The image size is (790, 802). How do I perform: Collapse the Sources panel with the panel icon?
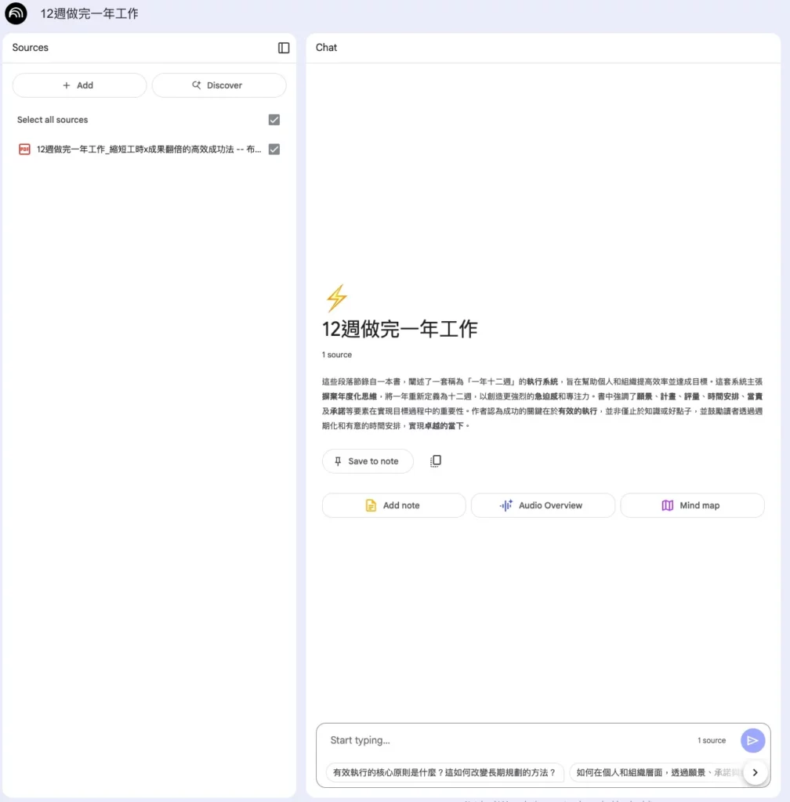coord(284,48)
